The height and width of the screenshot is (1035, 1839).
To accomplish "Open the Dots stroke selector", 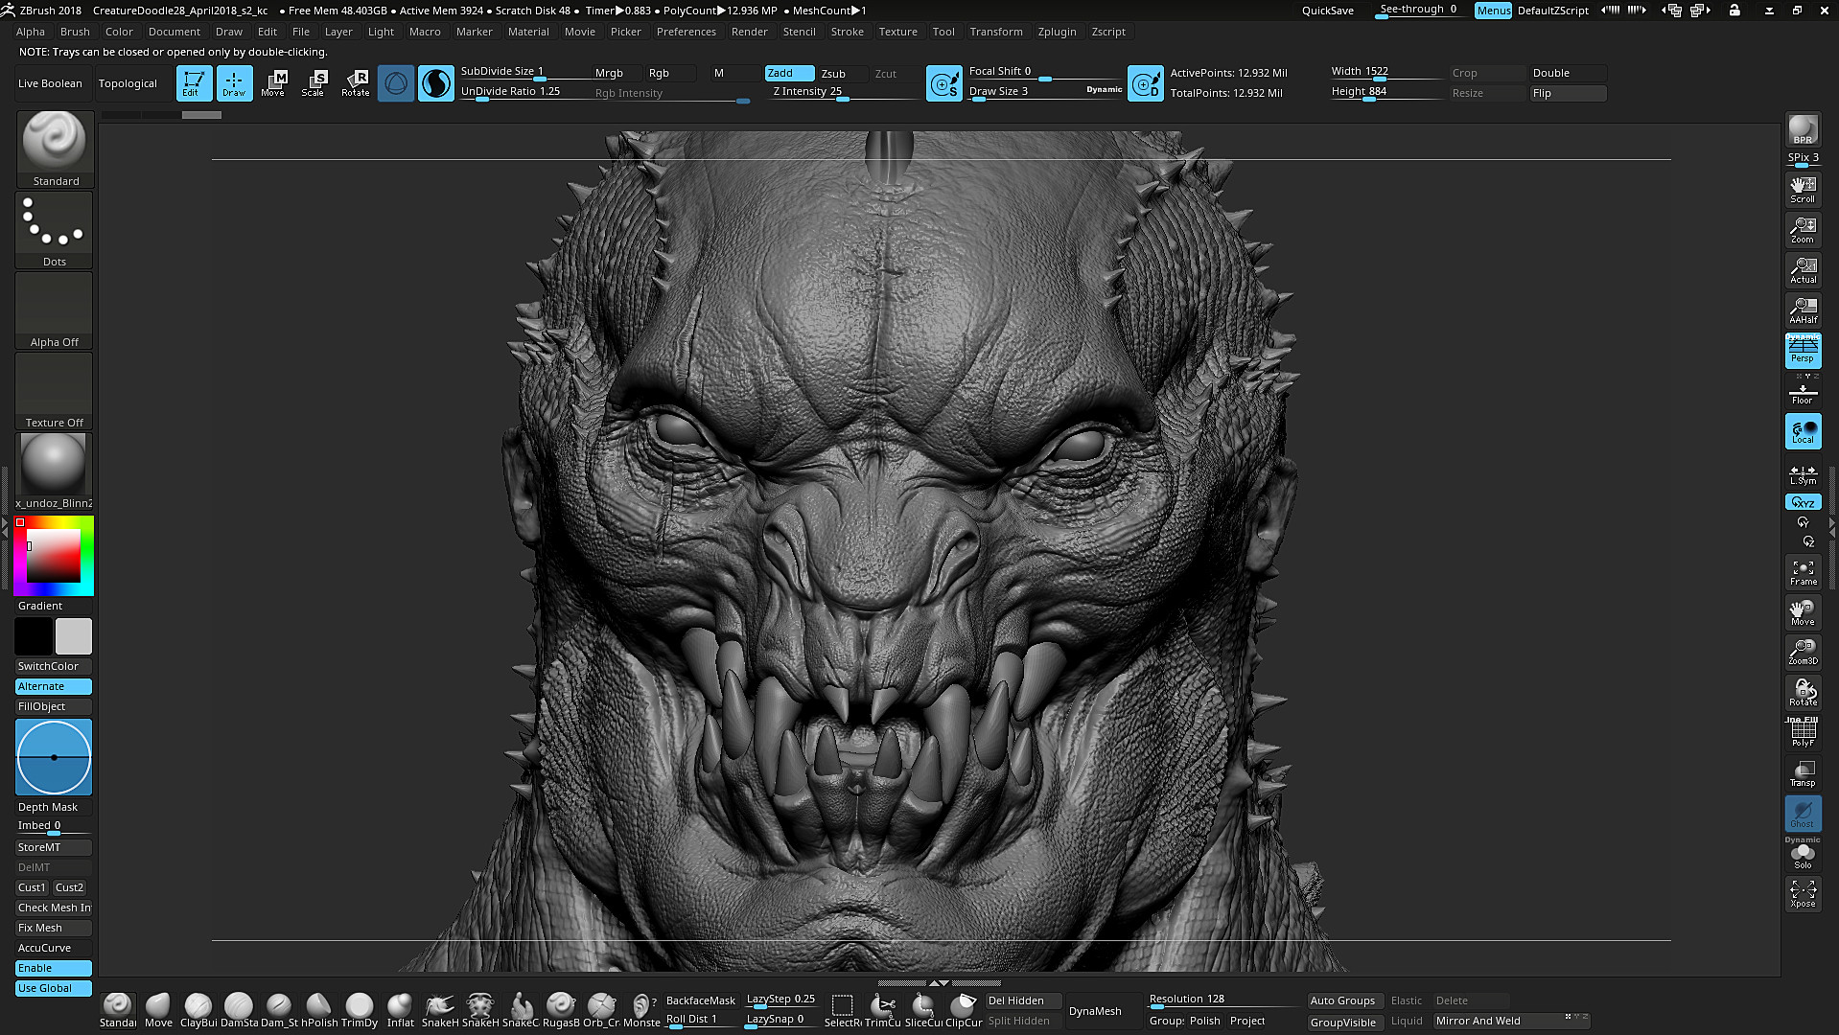I will [55, 229].
